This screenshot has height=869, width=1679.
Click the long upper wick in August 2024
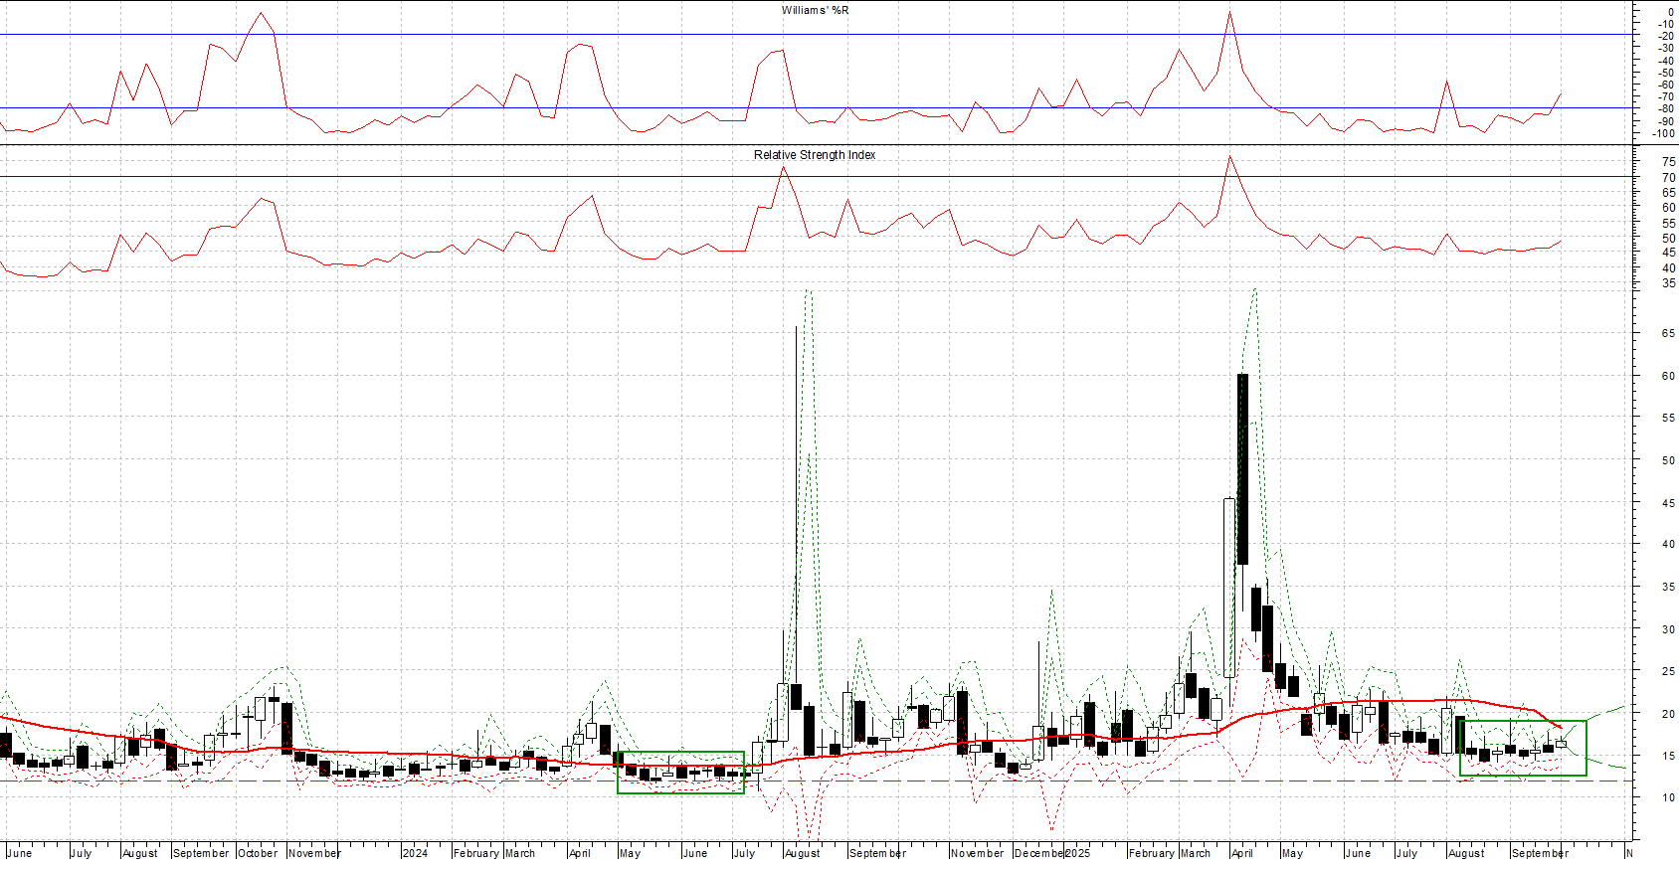(x=796, y=447)
